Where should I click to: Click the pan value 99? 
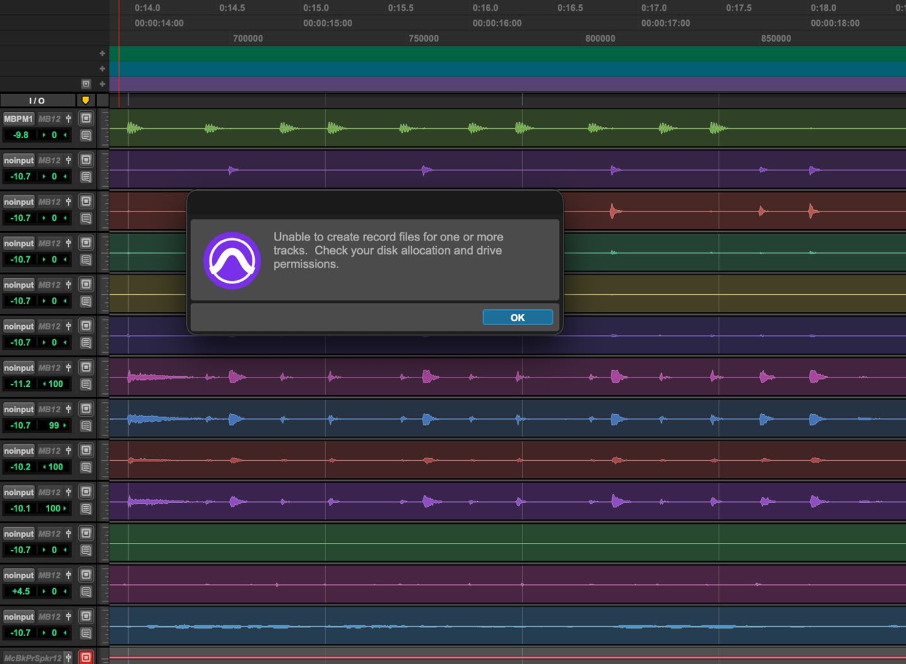[x=54, y=425]
